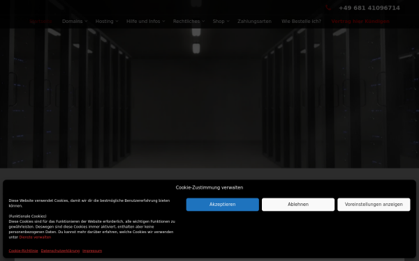Open the Datenschutzerklärung link
Screen dimensions: 419x261
pos(60,251)
